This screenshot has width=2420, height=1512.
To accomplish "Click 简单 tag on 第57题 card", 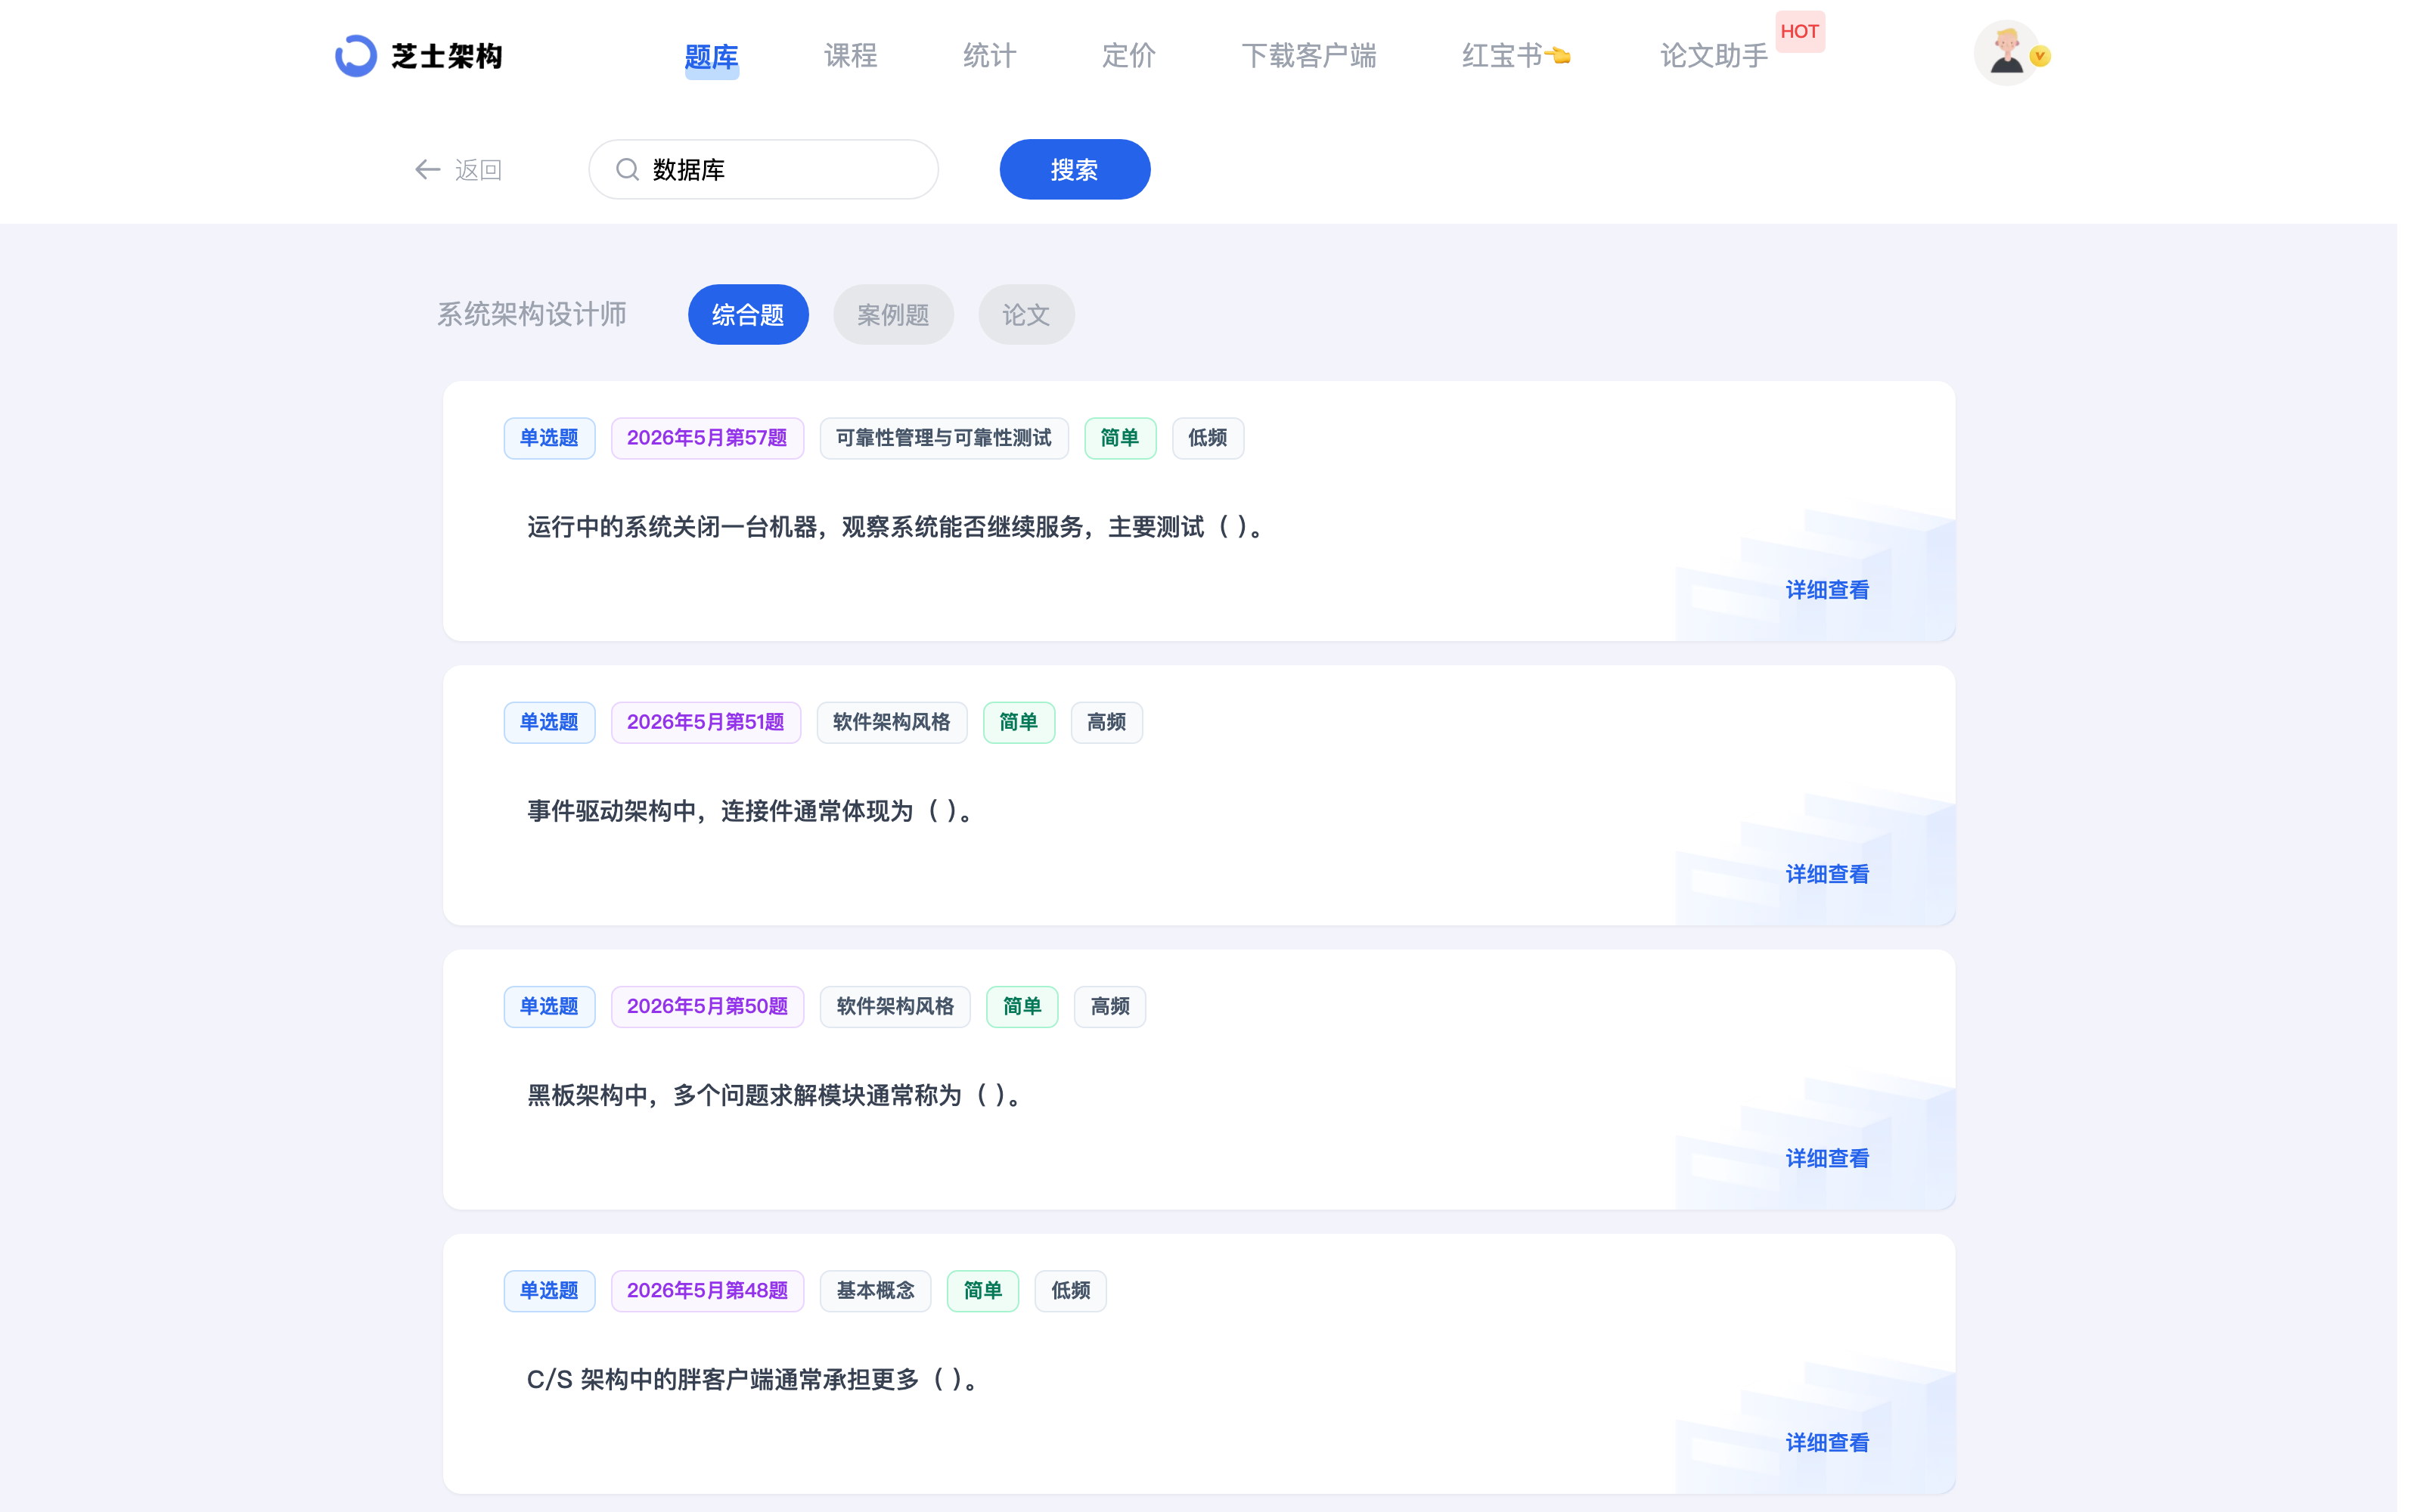I will 1120,438.
